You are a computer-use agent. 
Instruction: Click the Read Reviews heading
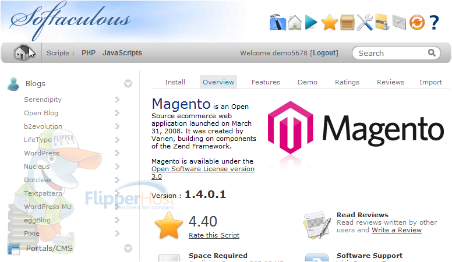click(x=362, y=215)
